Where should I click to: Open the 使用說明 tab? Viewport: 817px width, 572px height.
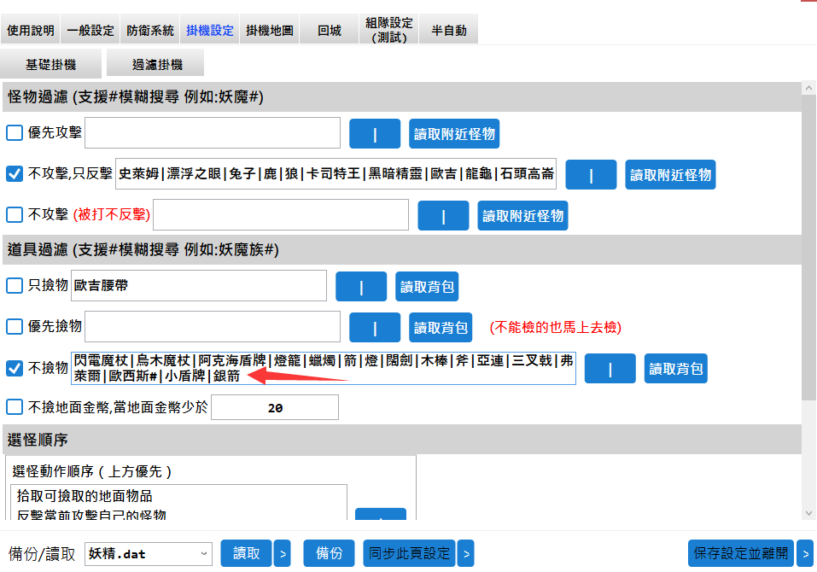tap(30, 30)
